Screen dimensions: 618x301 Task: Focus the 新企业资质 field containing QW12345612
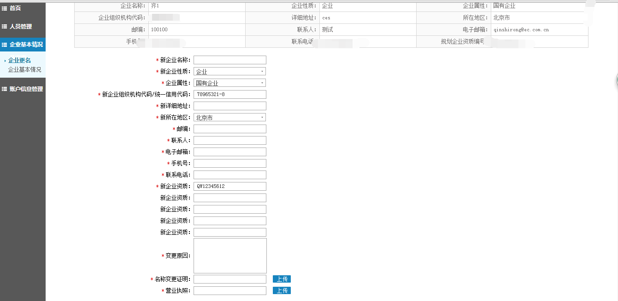pos(230,186)
